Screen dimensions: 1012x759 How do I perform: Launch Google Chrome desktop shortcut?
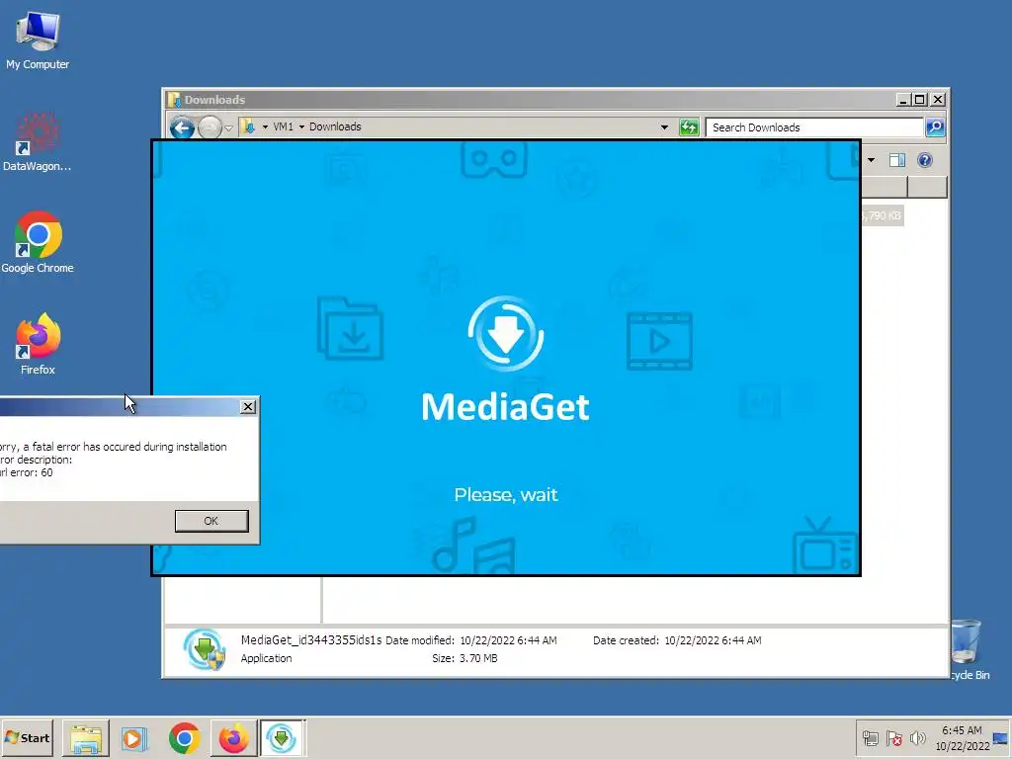click(x=38, y=243)
